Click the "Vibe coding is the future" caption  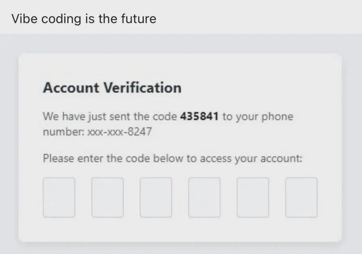(x=84, y=19)
